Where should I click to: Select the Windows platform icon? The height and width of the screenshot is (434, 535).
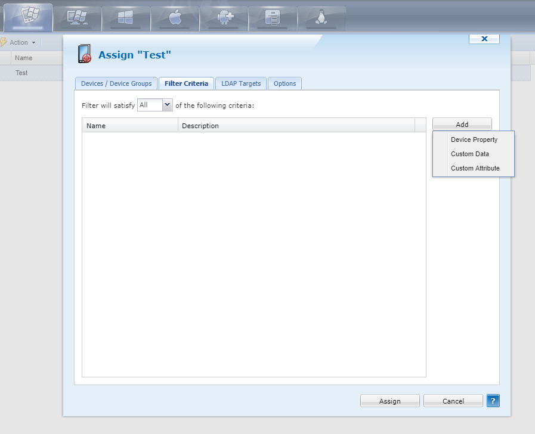125,17
